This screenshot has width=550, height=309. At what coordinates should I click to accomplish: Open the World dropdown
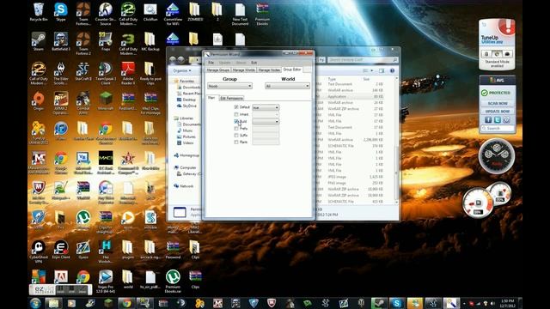tap(287, 86)
